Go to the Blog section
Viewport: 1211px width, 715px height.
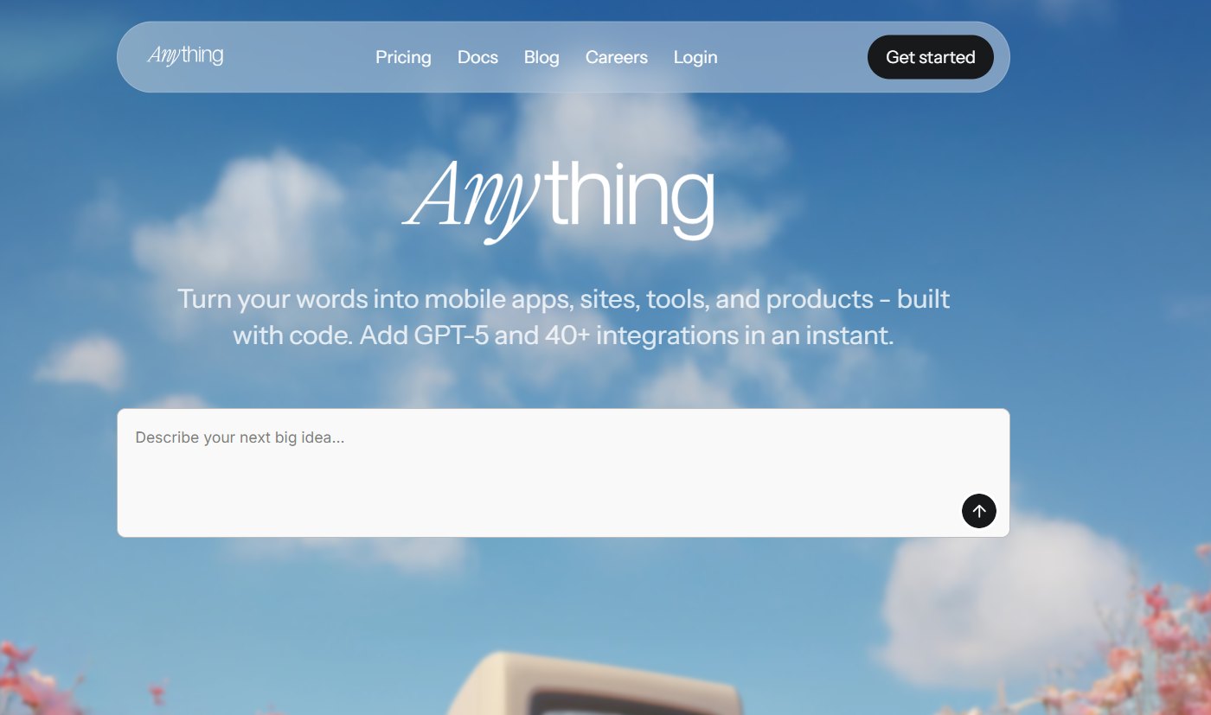541,57
